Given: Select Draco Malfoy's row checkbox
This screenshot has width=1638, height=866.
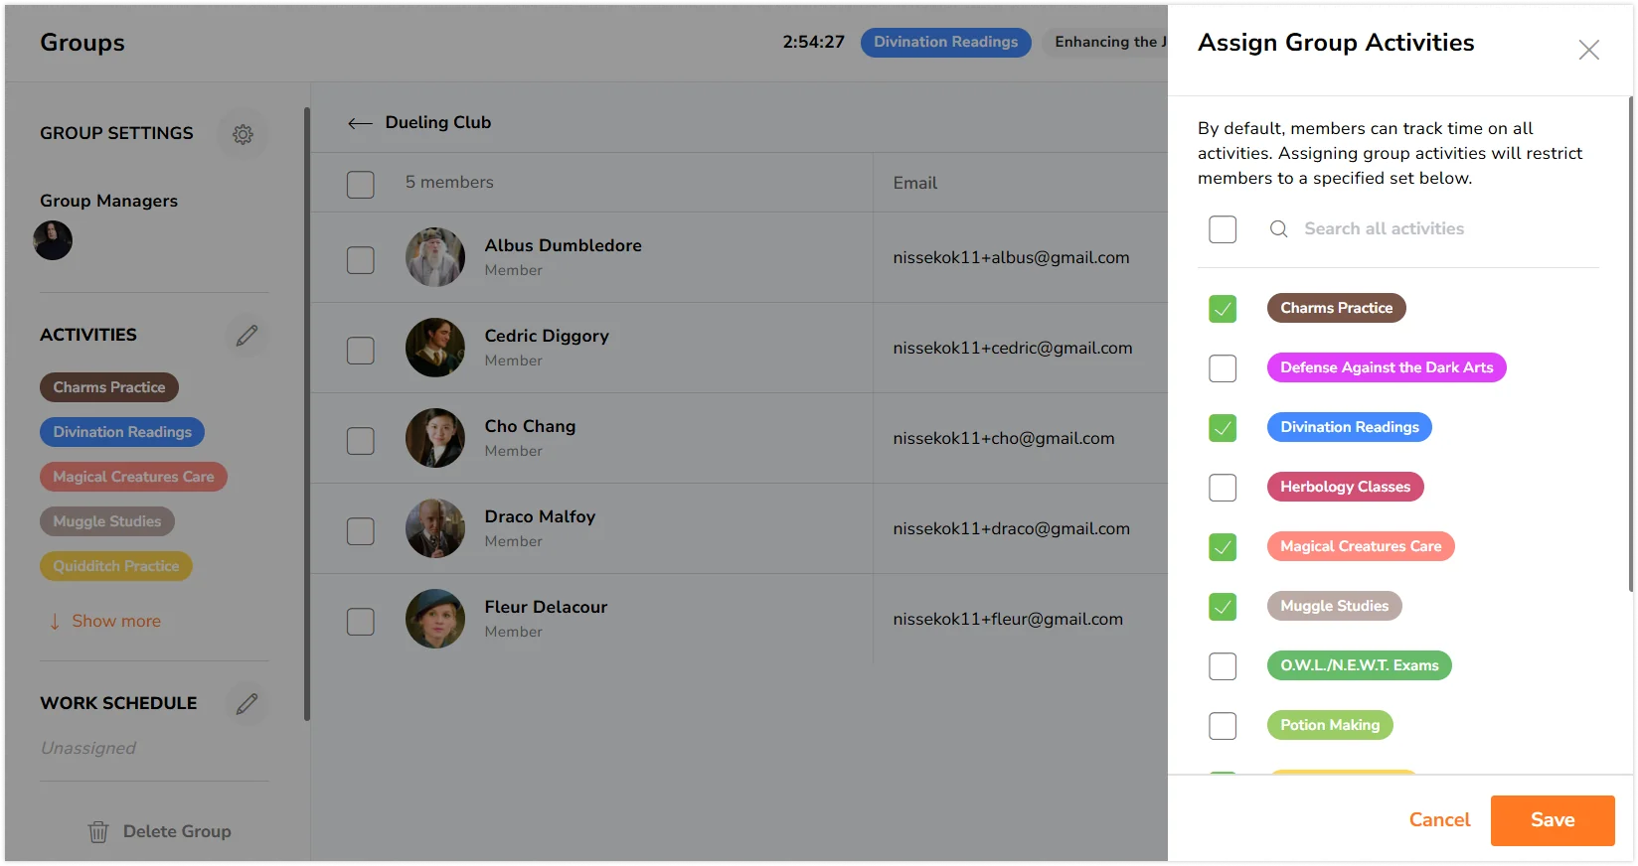Looking at the screenshot, I should click(360, 531).
